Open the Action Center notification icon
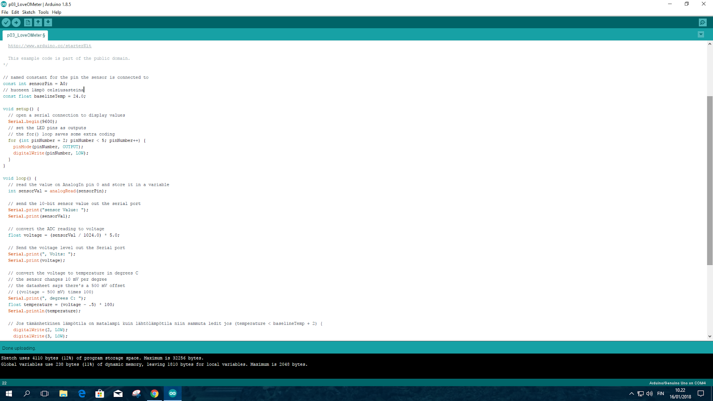Screen dimensions: 713x401 pos(701,393)
